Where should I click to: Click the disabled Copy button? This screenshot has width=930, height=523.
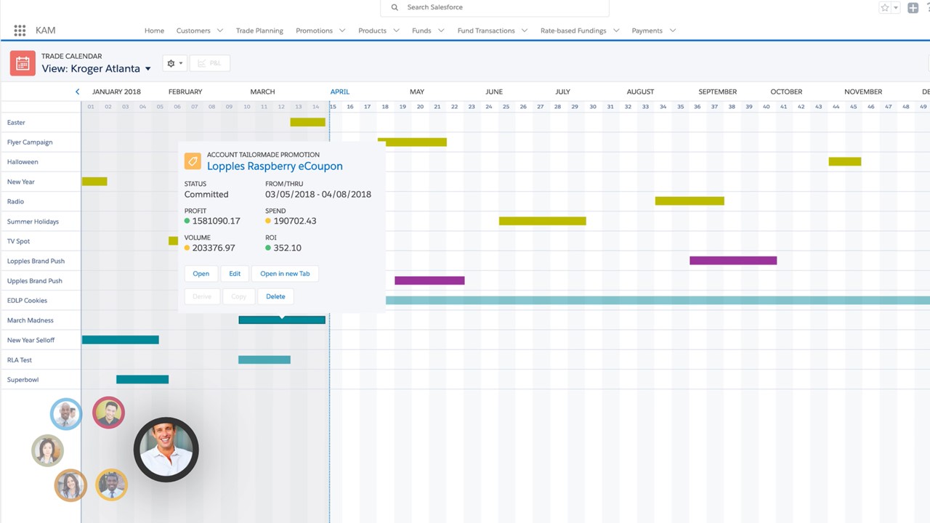tap(238, 296)
